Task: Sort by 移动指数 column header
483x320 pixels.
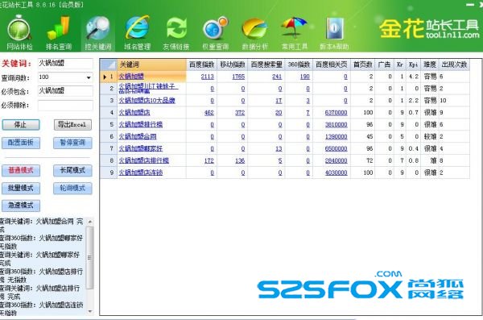Action: [x=233, y=64]
